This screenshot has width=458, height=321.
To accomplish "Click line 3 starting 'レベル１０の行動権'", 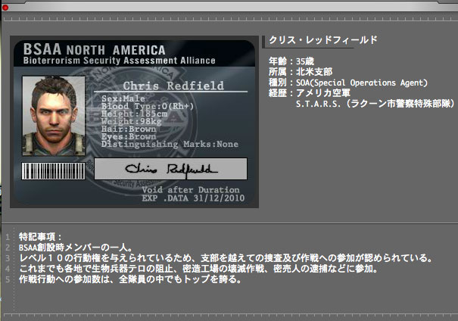I will tap(226, 258).
